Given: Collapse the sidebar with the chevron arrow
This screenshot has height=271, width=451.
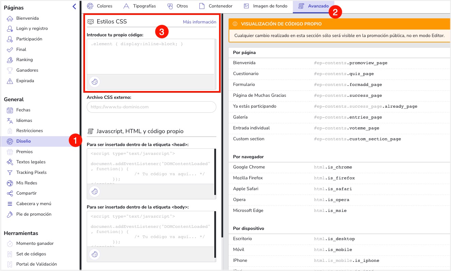Looking at the screenshot, I should click(x=74, y=6).
